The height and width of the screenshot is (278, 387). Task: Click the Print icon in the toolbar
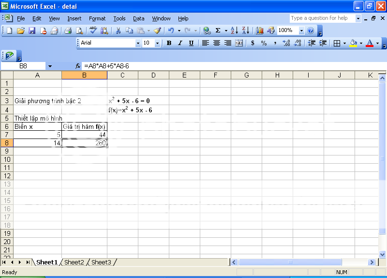point(68,31)
